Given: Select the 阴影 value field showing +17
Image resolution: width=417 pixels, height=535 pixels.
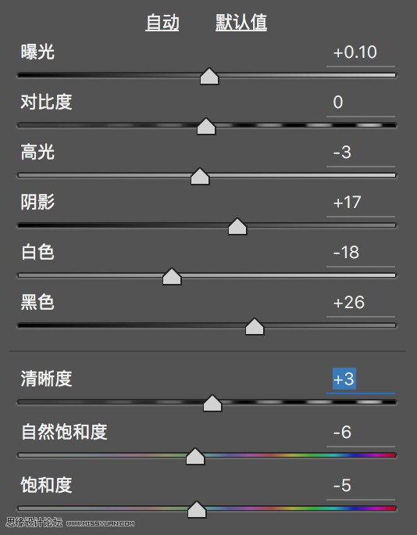Looking at the screenshot, I should 361,203.
